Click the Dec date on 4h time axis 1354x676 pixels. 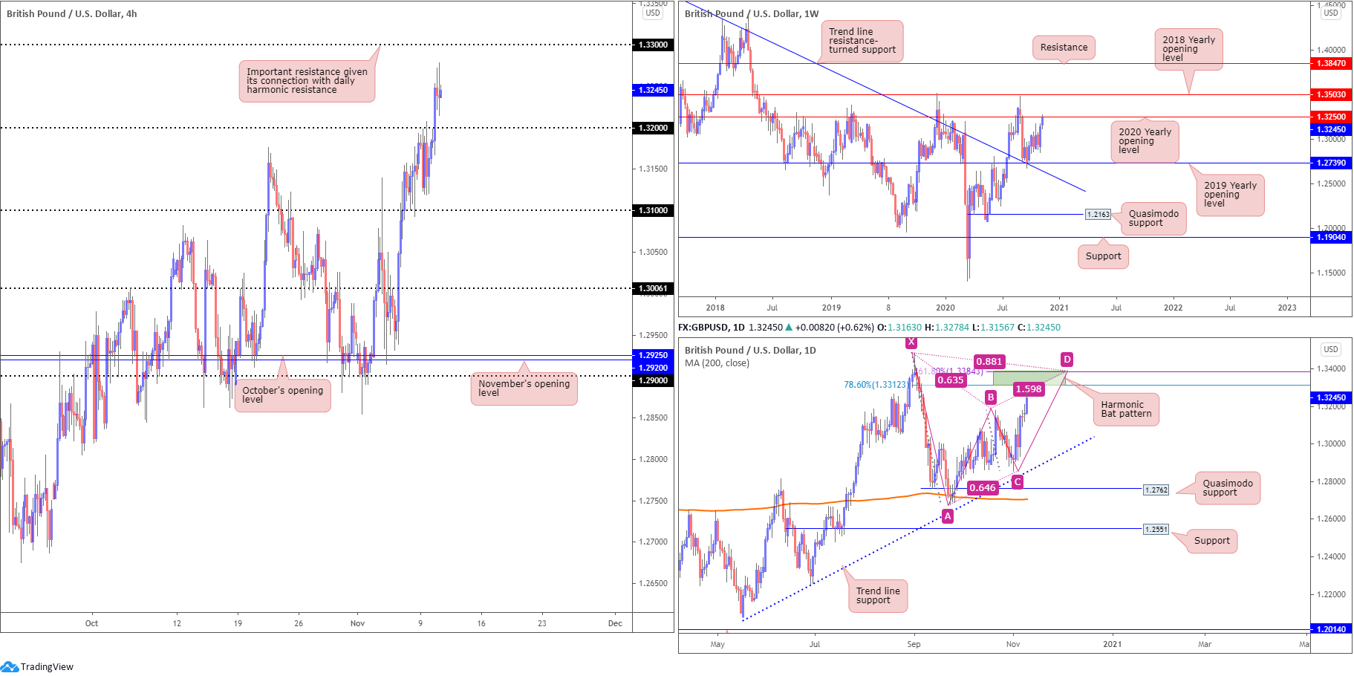tap(615, 623)
